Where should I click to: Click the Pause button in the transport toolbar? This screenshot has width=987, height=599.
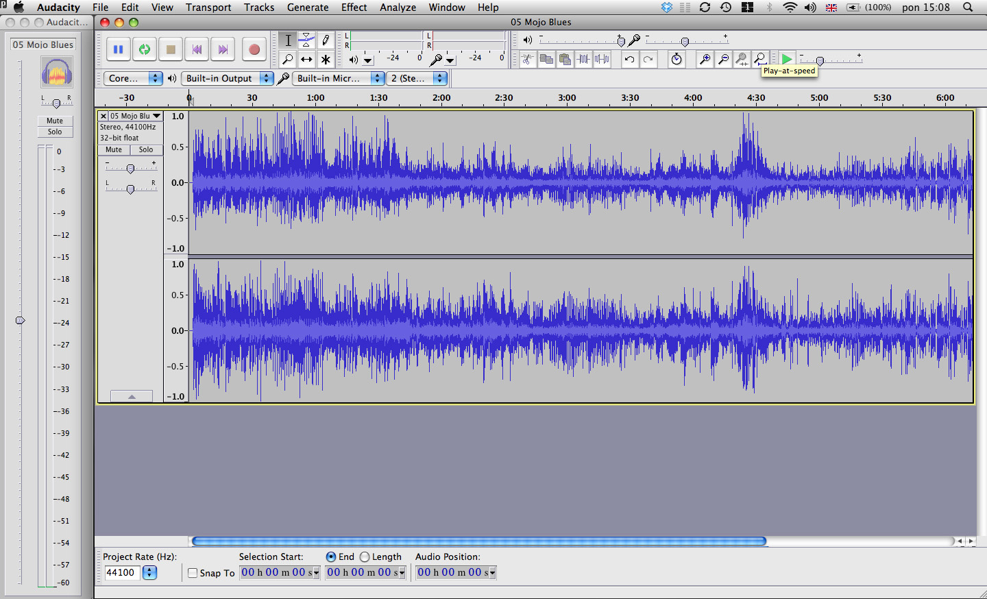coord(118,49)
